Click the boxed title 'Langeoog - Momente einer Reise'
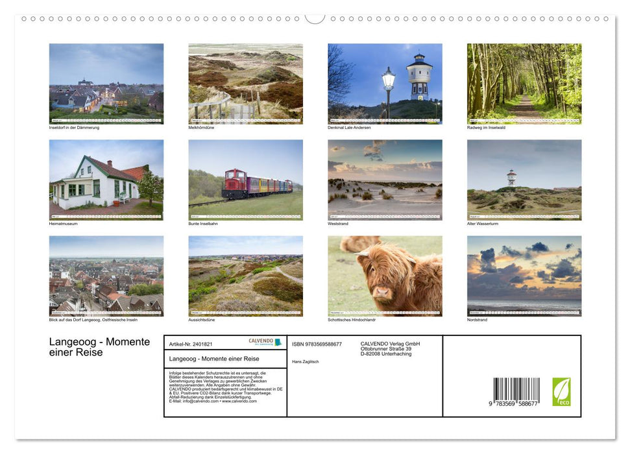Viewport: 630px width, 454px height. [213, 359]
